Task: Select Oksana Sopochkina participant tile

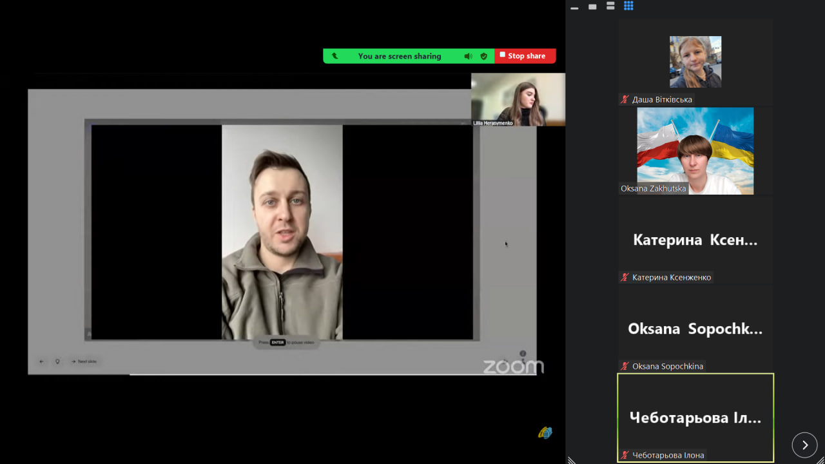Action: coord(695,329)
